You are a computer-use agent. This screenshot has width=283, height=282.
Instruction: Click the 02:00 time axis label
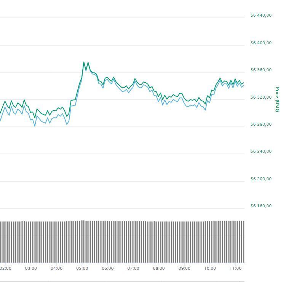coord(6,268)
